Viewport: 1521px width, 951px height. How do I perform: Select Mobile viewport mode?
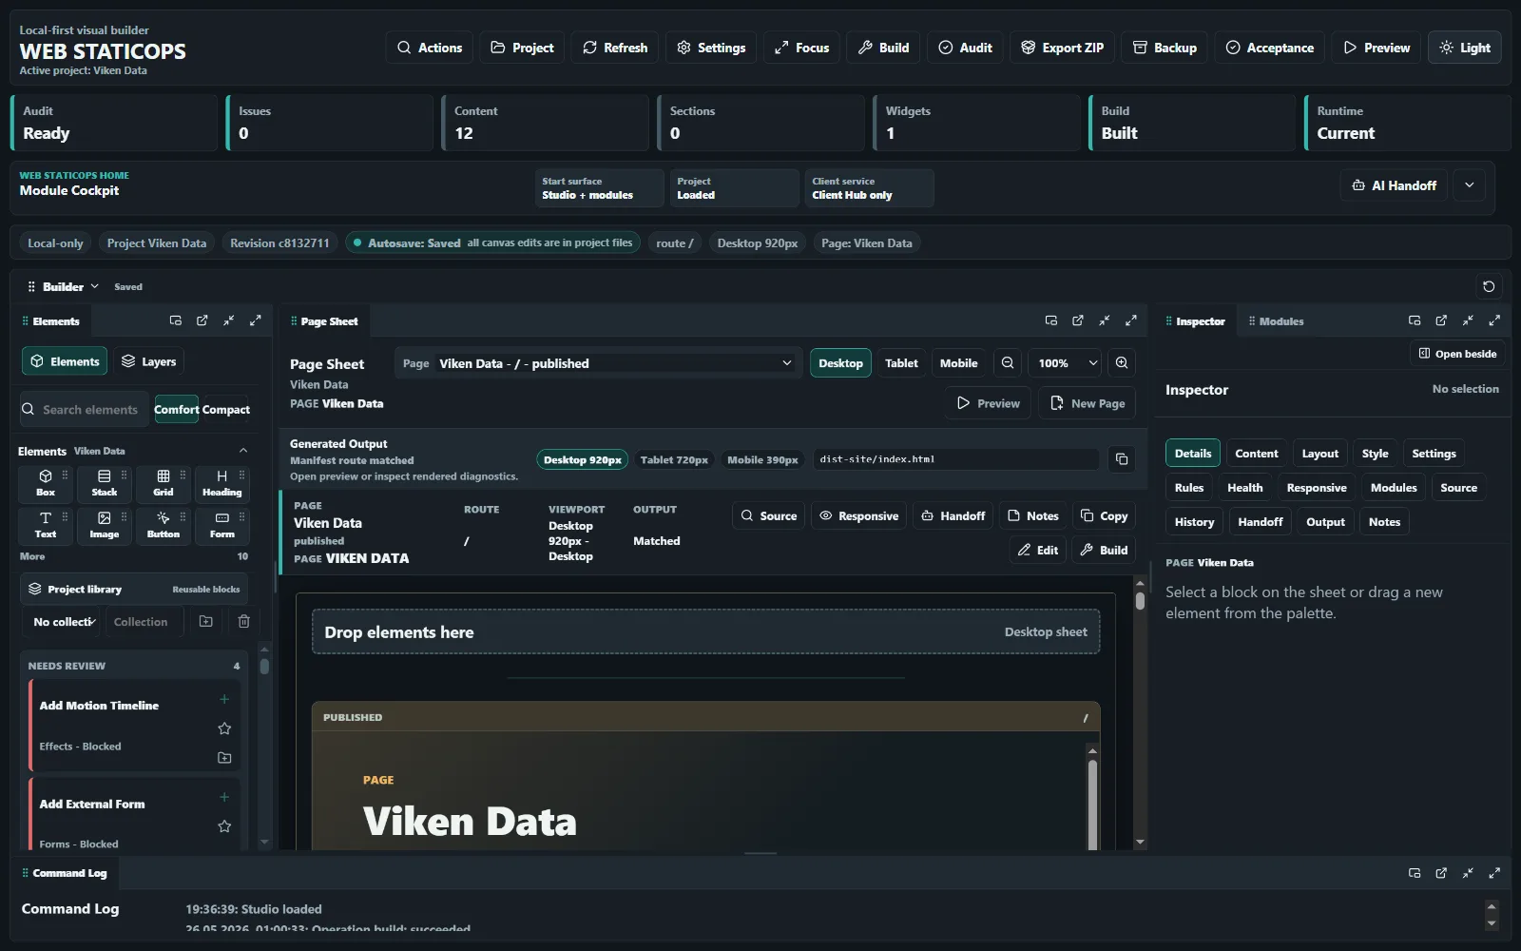click(x=958, y=363)
